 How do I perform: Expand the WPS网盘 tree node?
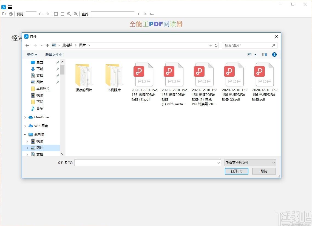[x=25, y=126]
